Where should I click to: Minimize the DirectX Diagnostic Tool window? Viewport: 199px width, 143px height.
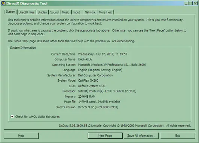(x=186, y=3)
